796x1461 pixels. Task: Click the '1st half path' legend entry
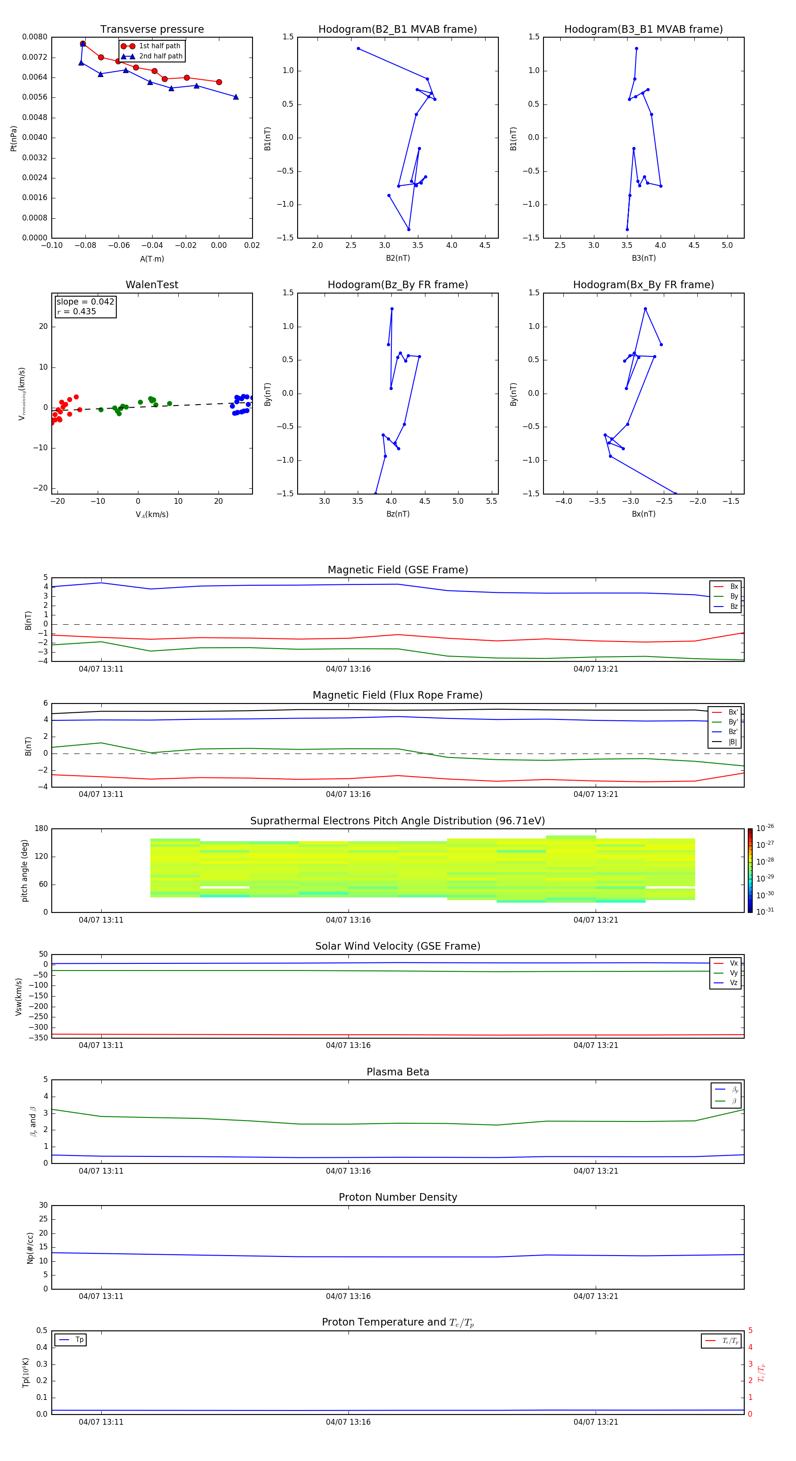tap(151, 46)
